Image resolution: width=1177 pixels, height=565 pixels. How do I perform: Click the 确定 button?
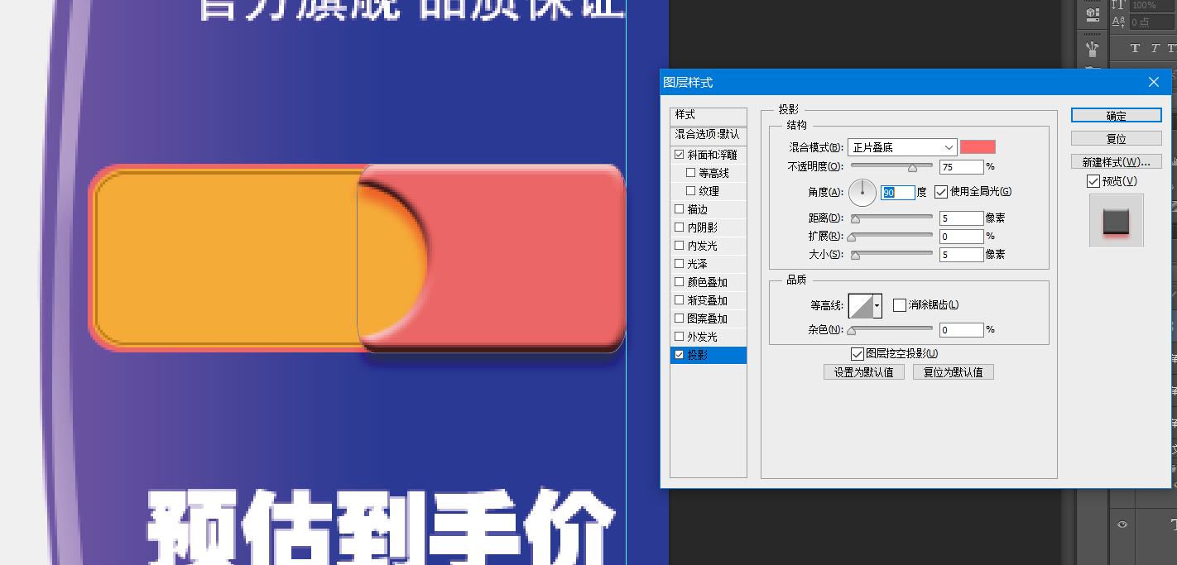(x=1117, y=115)
